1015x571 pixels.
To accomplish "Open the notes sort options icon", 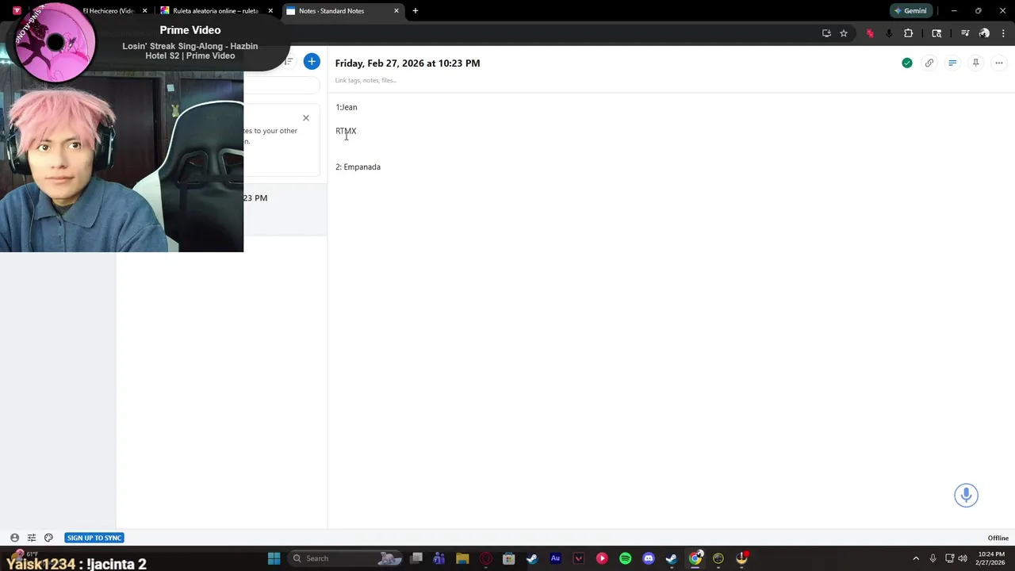I will [289, 62].
